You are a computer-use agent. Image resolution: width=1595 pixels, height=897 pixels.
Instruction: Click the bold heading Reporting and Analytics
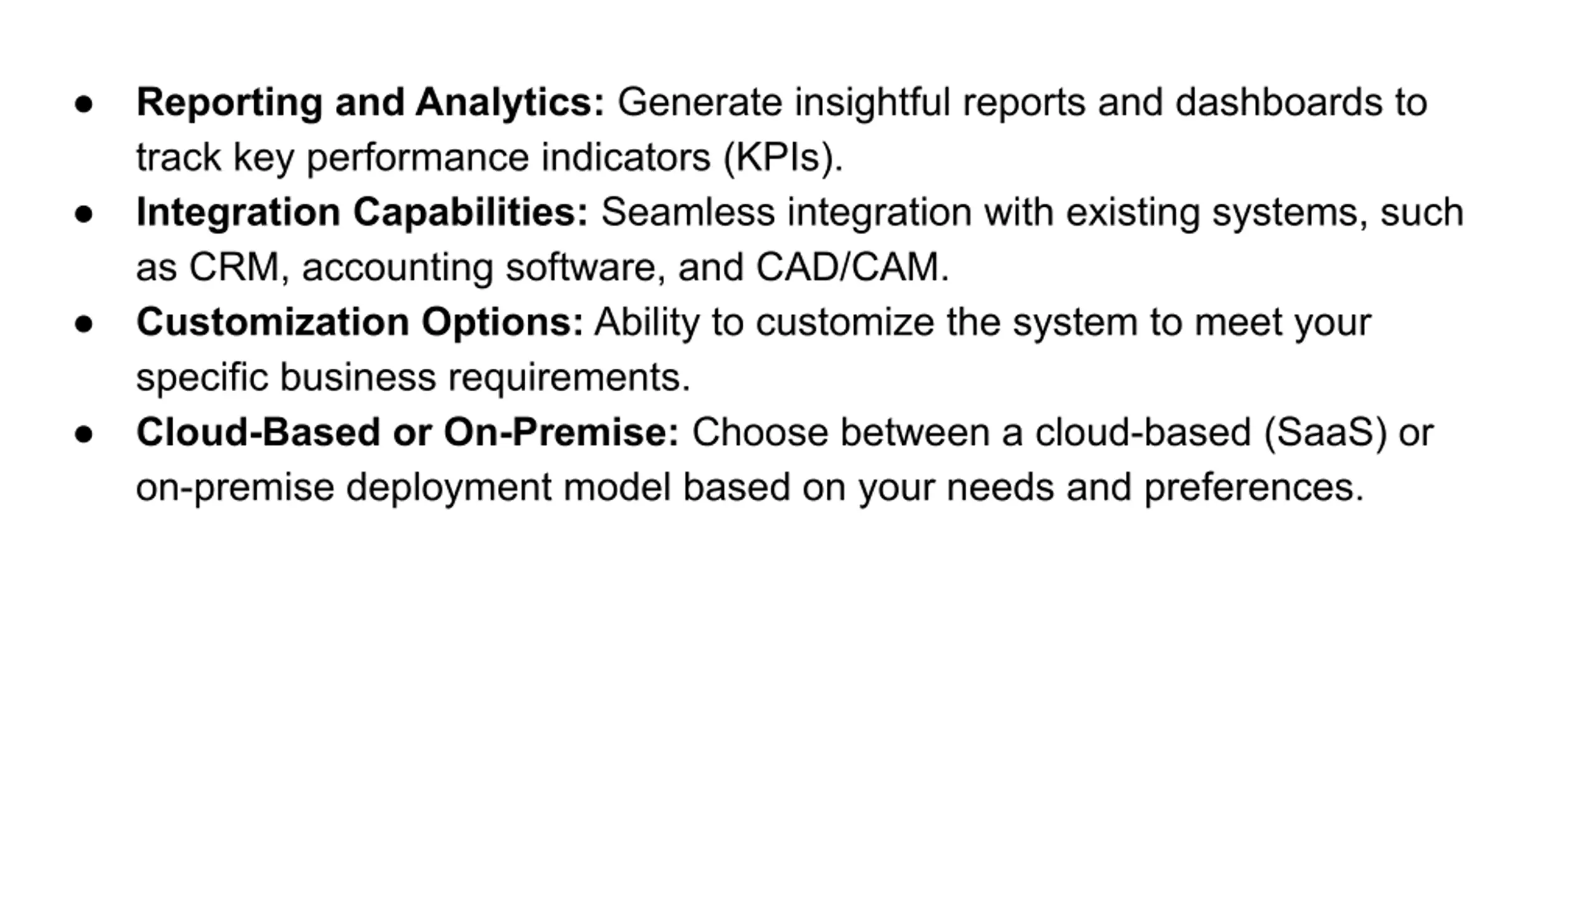coord(370,103)
